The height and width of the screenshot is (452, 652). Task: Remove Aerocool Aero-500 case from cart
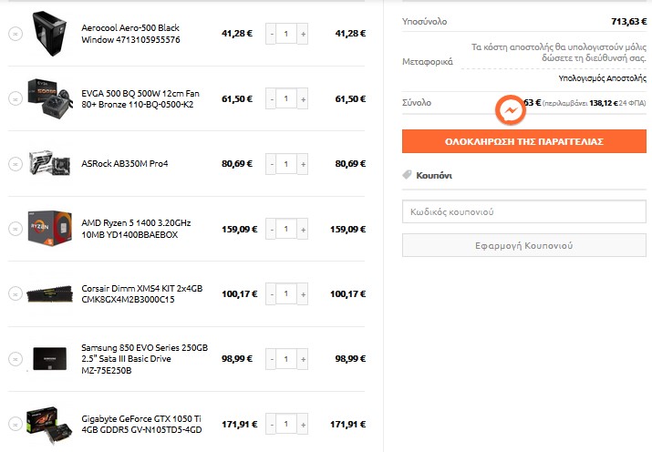(16, 34)
